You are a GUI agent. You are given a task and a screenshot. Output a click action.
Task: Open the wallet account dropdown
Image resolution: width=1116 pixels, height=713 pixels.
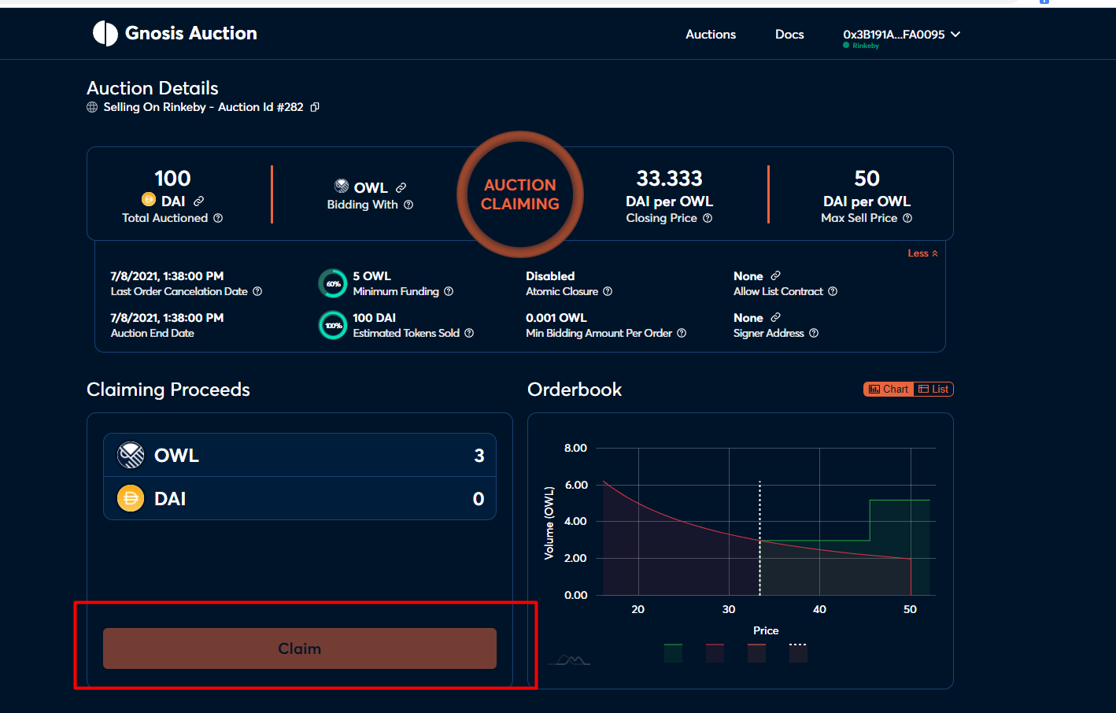click(x=902, y=35)
